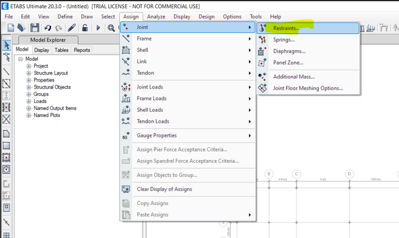Open the Design menu
Image resolution: width=399 pixels, height=238 pixels.
tap(206, 16)
